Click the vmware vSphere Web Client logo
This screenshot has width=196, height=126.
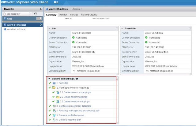tap(24, 2)
